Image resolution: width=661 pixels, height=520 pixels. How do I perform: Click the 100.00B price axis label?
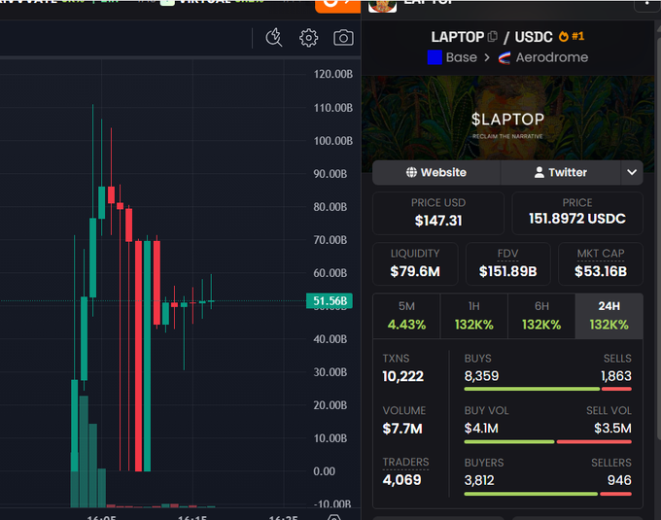[333, 141]
